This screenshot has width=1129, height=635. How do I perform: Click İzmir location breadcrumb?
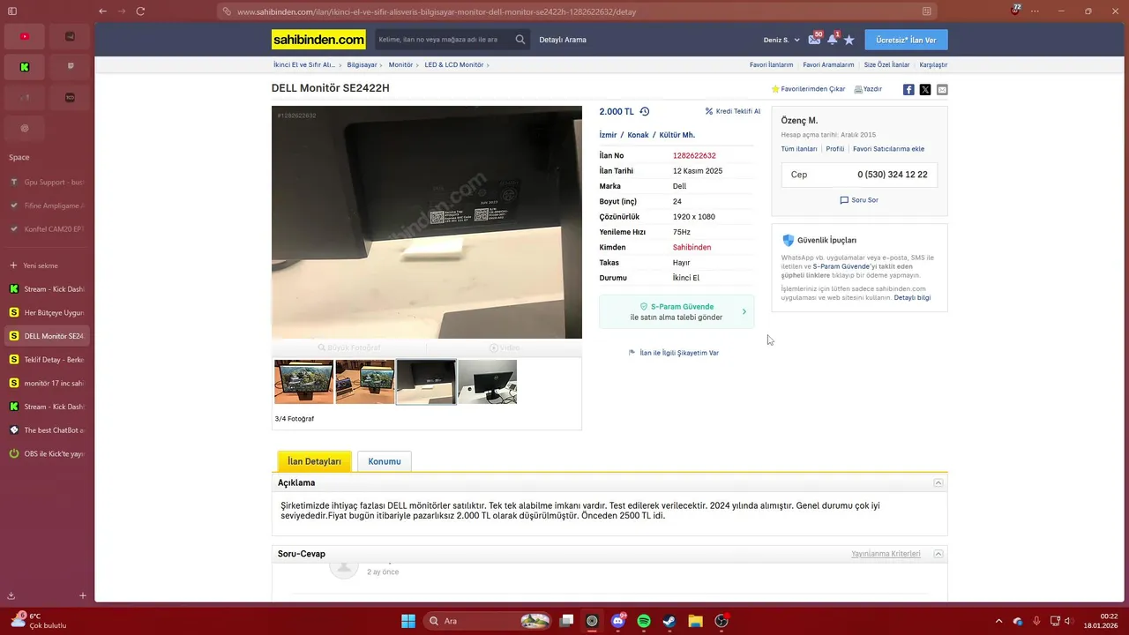pos(608,135)
